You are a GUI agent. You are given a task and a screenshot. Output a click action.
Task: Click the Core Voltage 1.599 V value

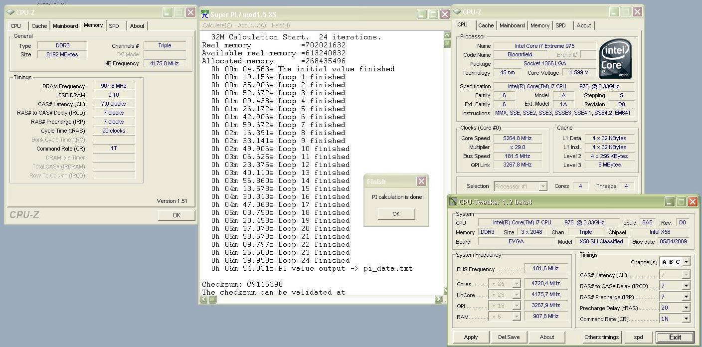click(578, 72)
